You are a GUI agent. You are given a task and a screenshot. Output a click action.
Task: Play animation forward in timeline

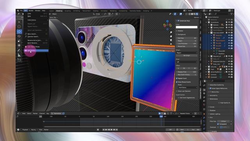coord(111,130)
